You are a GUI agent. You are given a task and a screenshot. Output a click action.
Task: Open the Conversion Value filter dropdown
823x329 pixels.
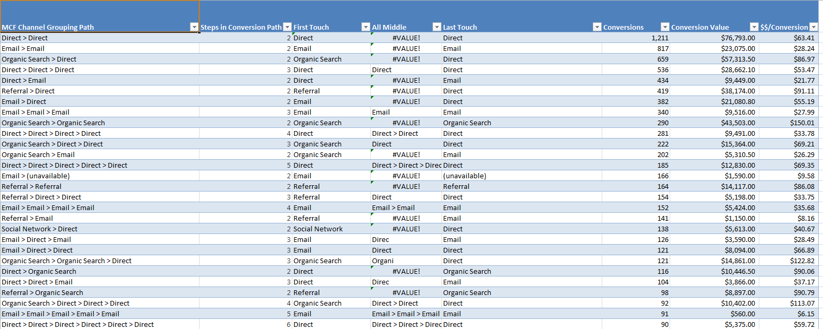754,27
